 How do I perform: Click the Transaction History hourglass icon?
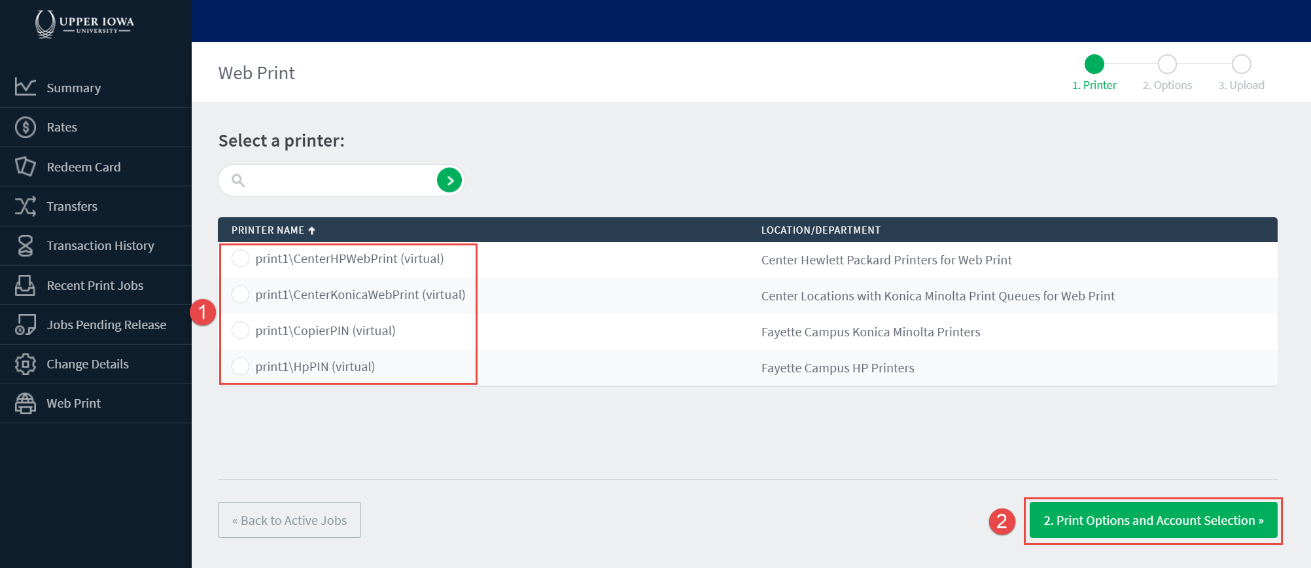click(26, 245)
